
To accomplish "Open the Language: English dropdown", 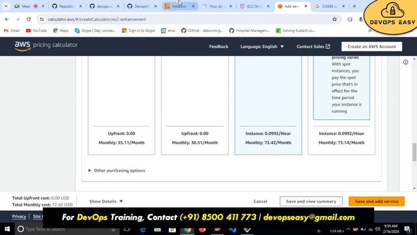I will (x=262, y=46).
